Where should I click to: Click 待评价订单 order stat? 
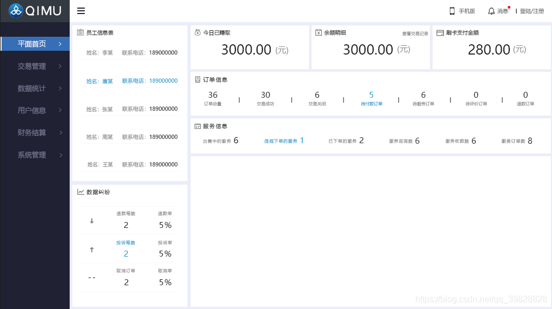tap(476, 98)
